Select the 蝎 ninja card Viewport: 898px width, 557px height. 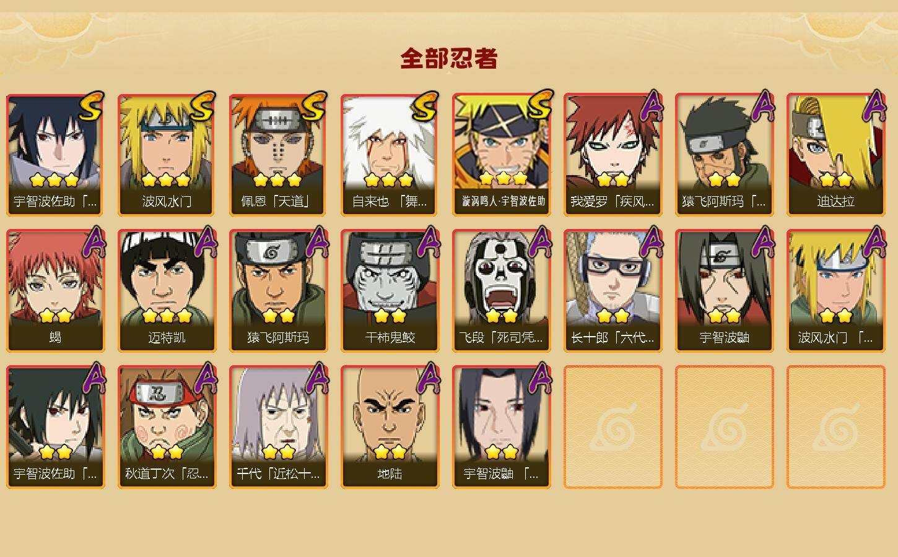point(55,290)
